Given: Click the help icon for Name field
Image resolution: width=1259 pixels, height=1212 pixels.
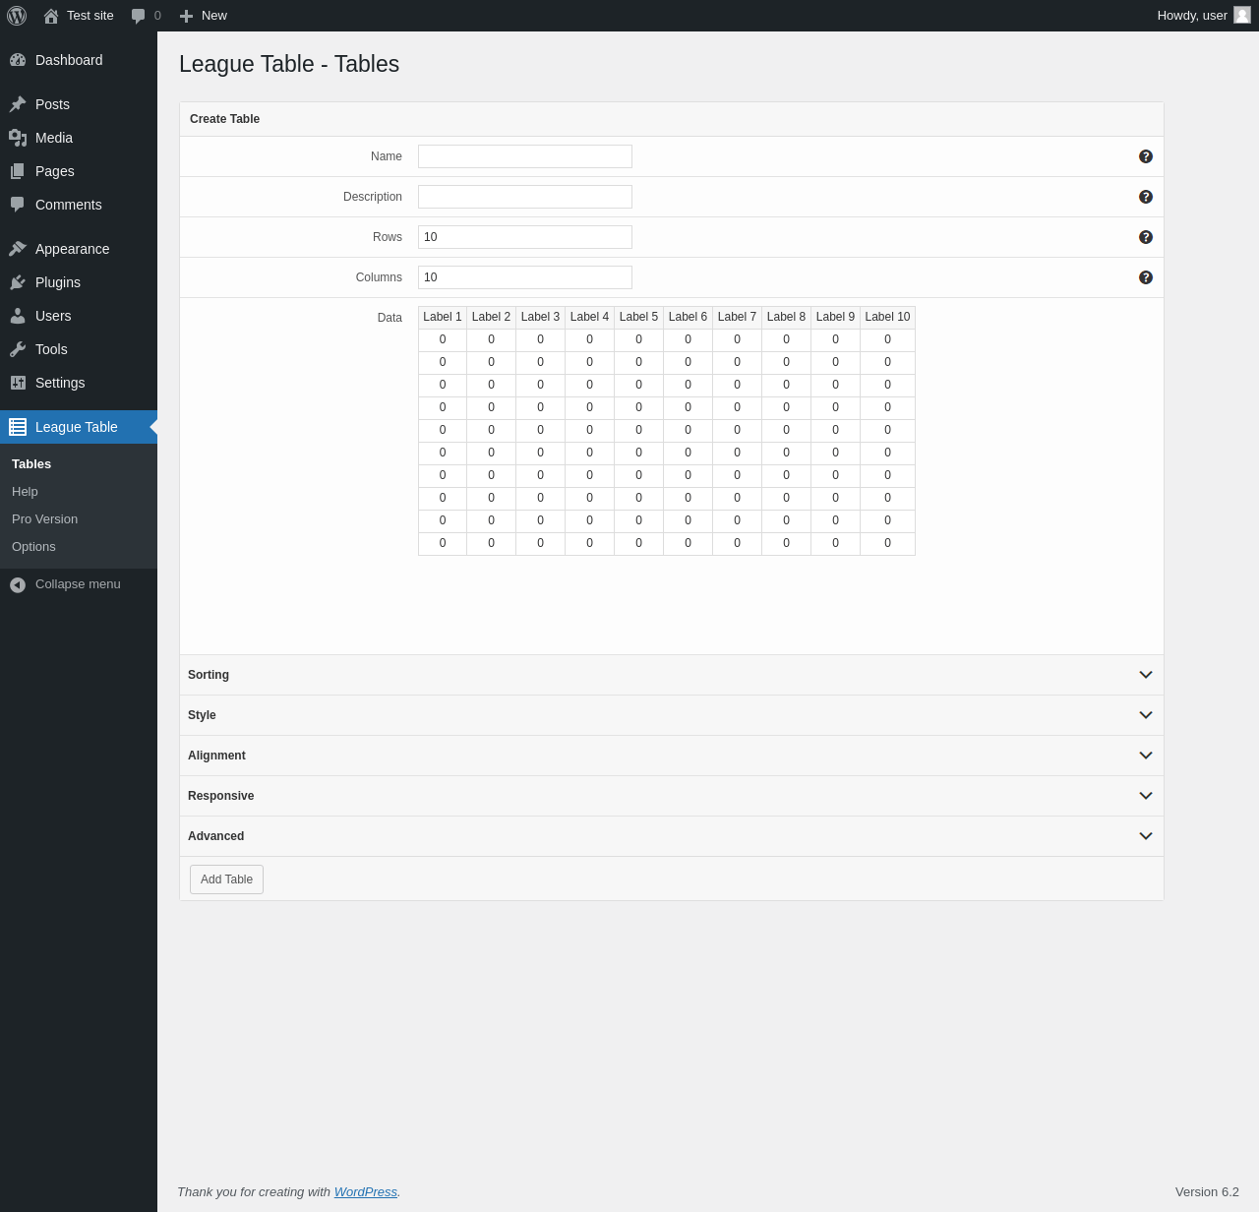Looking at the screenshot, I should (x=1146, y=156).
